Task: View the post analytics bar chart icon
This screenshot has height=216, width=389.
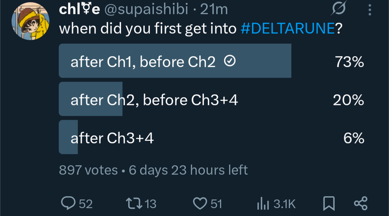Action: click(x=263, y=203)
